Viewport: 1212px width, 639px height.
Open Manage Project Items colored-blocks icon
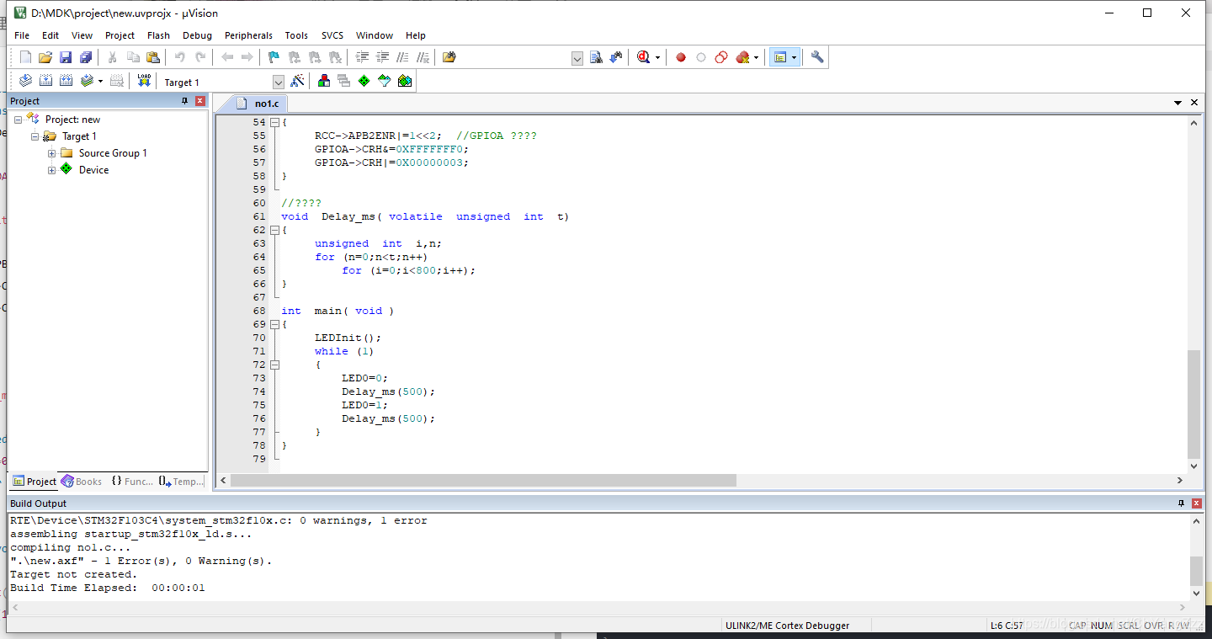[323, 81]
